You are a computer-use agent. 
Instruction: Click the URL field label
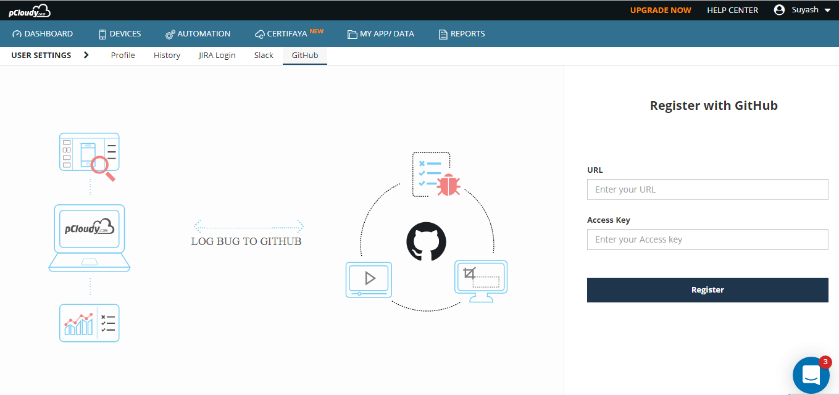click(x=595, y=170)
